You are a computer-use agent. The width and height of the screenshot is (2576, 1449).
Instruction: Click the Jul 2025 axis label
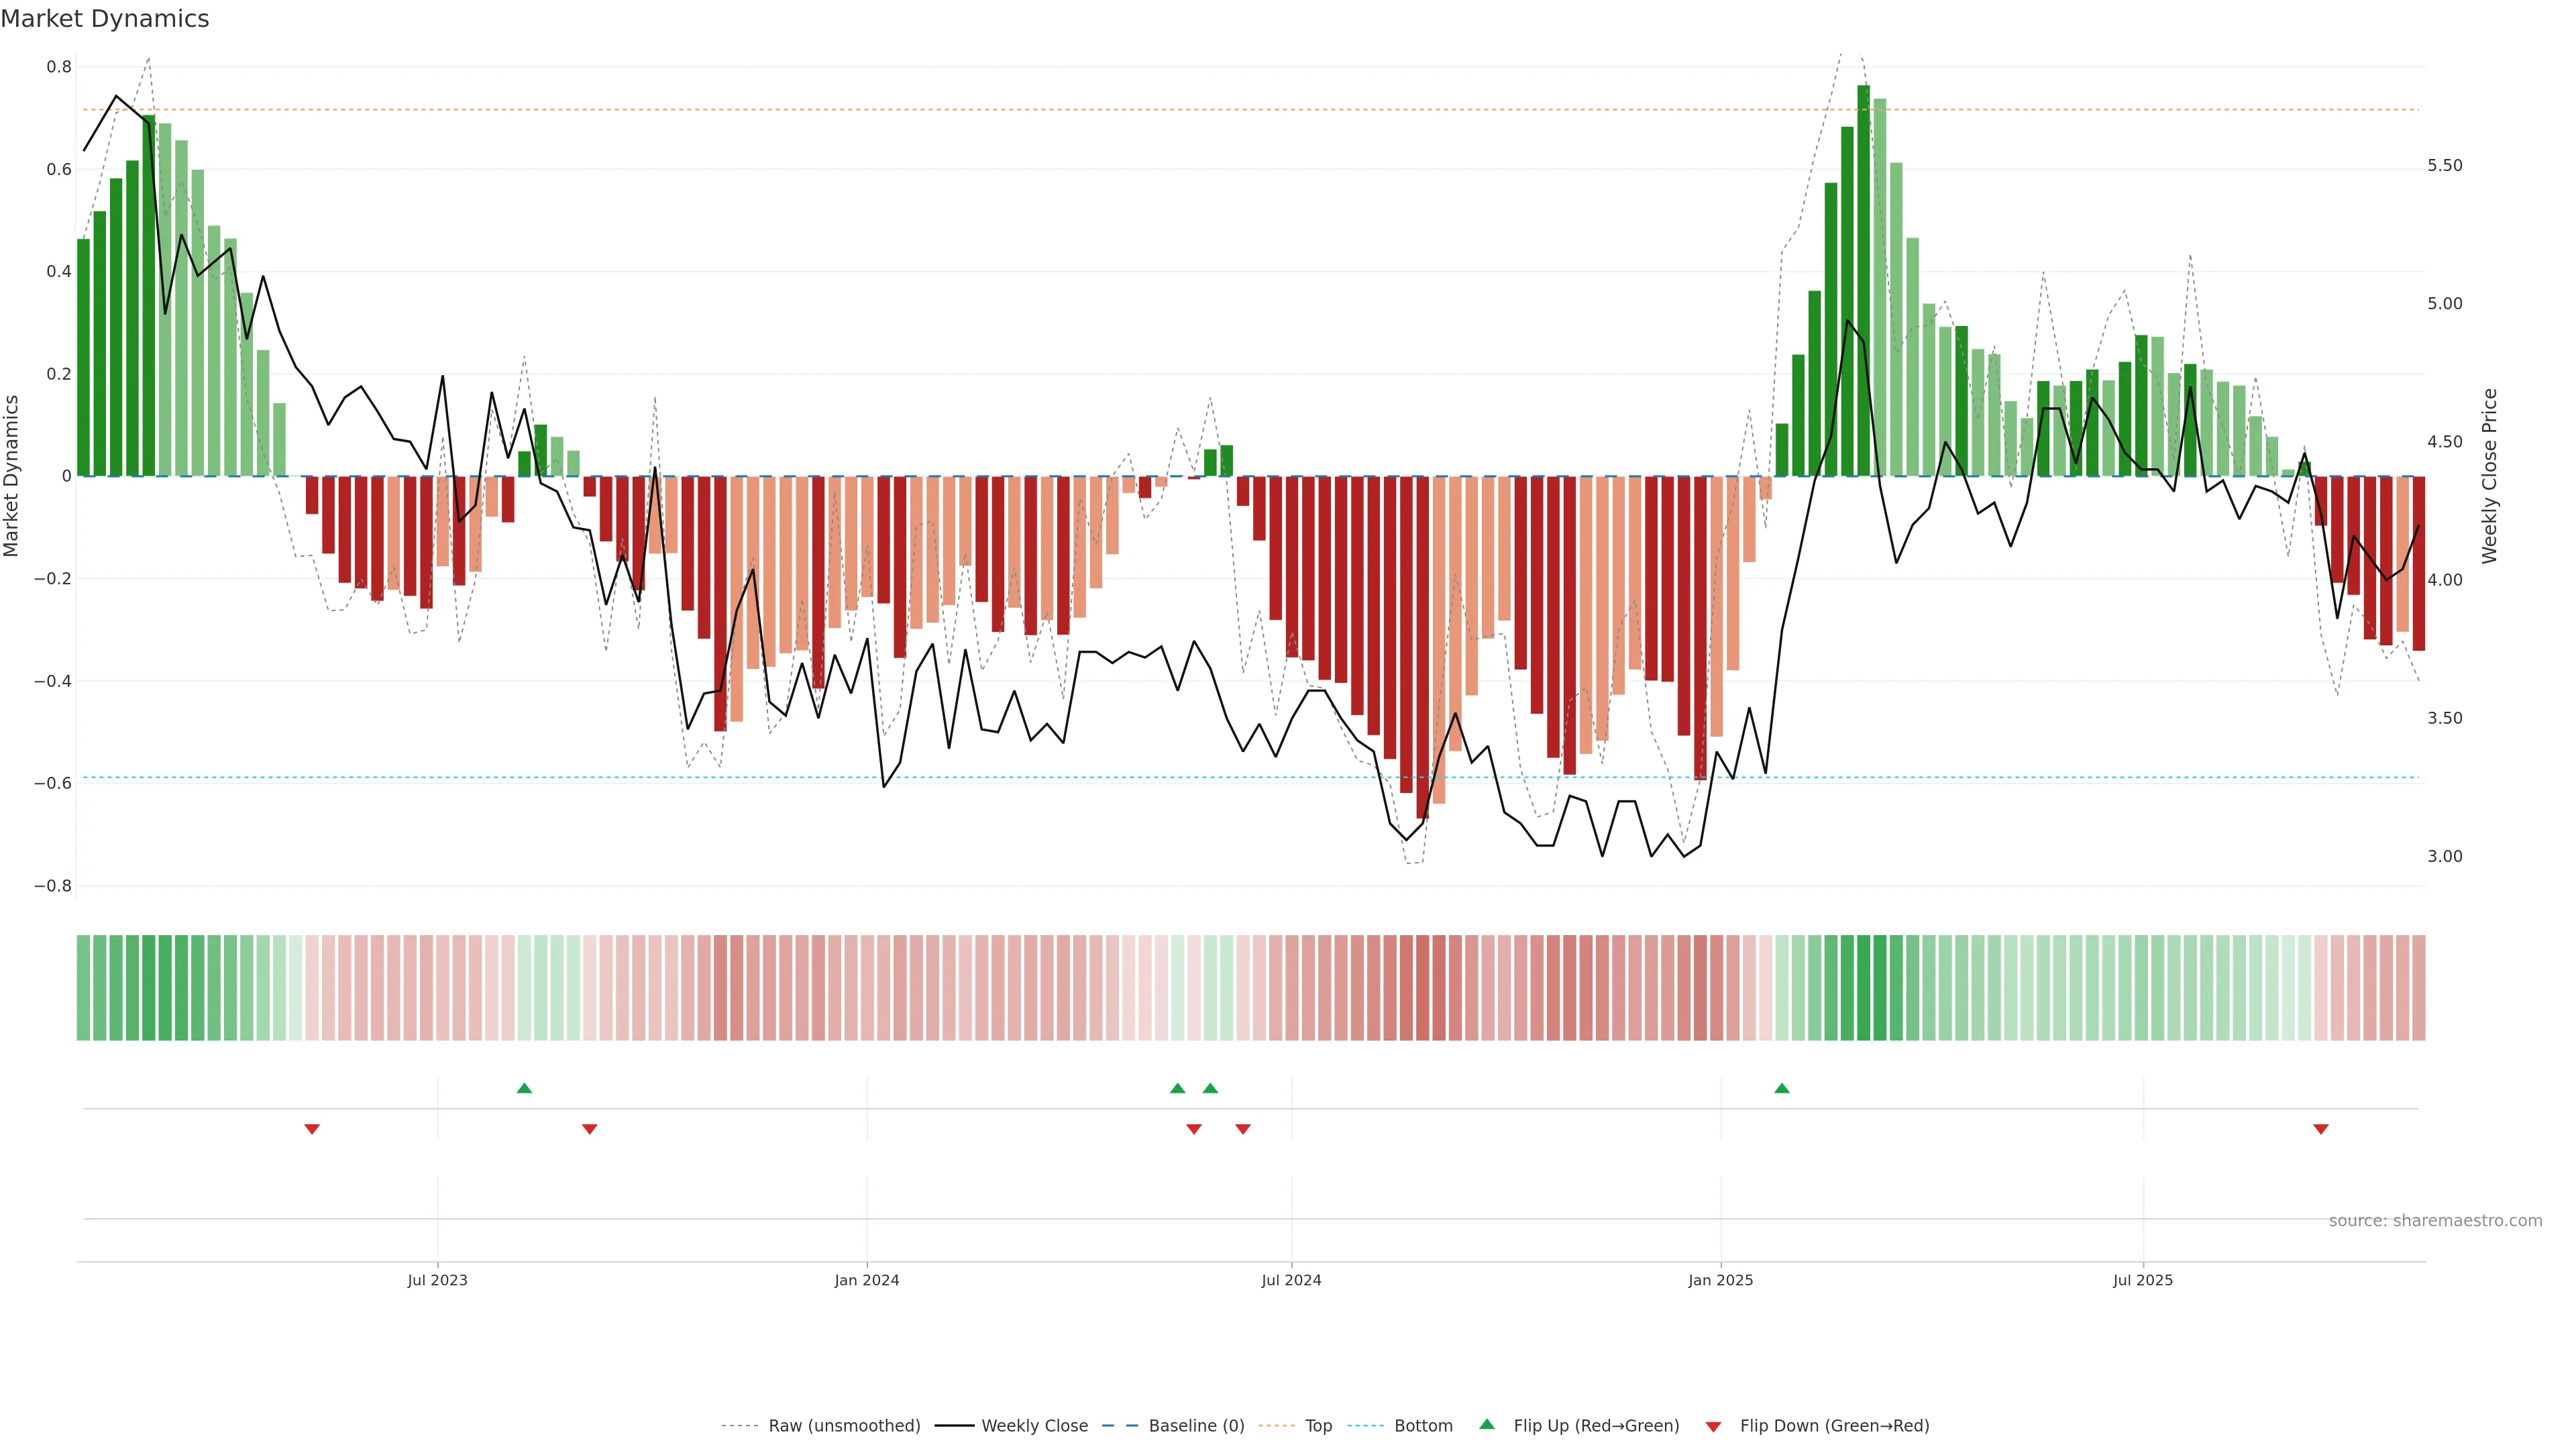tap(2142, 1280)
